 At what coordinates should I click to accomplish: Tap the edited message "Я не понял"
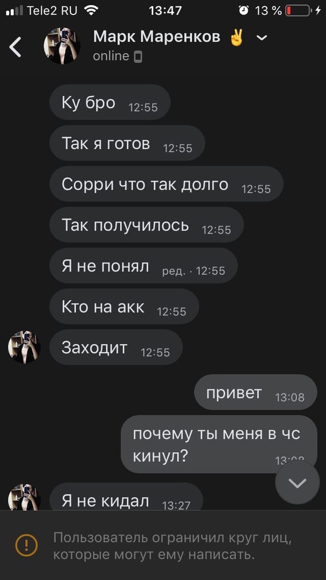[144, 266]
